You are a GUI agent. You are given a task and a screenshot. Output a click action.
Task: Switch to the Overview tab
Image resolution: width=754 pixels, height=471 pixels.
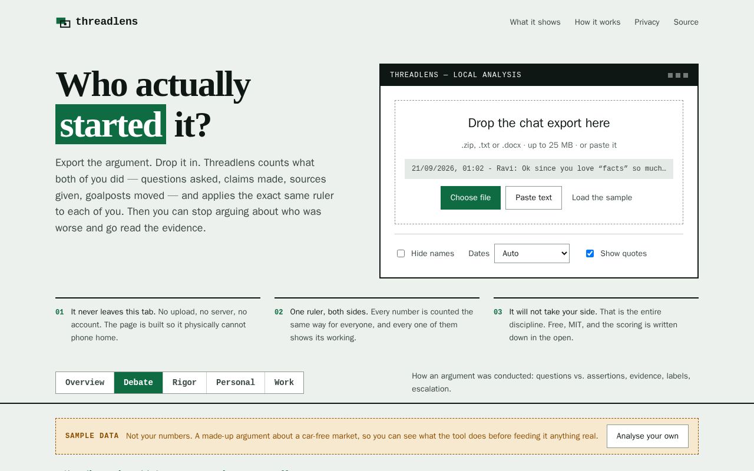85,383
